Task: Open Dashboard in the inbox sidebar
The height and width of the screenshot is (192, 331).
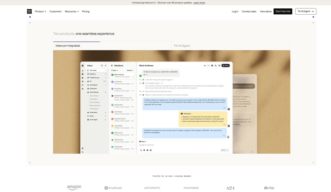Action: (97, 88)
